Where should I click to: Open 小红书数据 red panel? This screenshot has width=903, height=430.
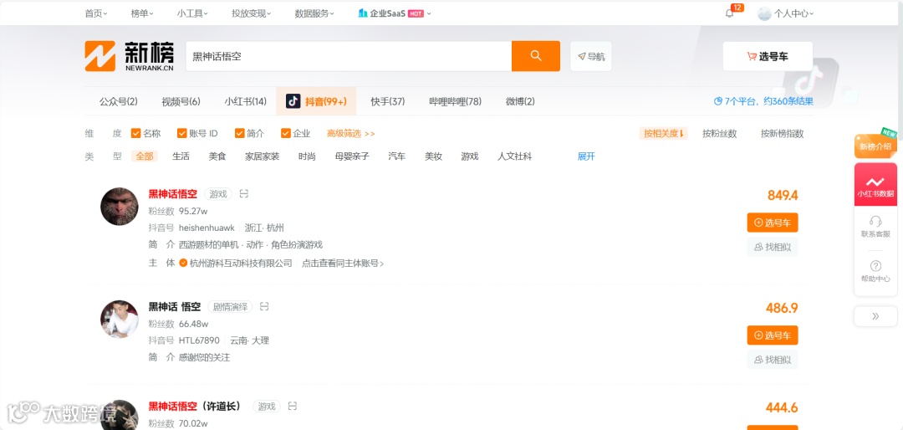coord(875,184)
